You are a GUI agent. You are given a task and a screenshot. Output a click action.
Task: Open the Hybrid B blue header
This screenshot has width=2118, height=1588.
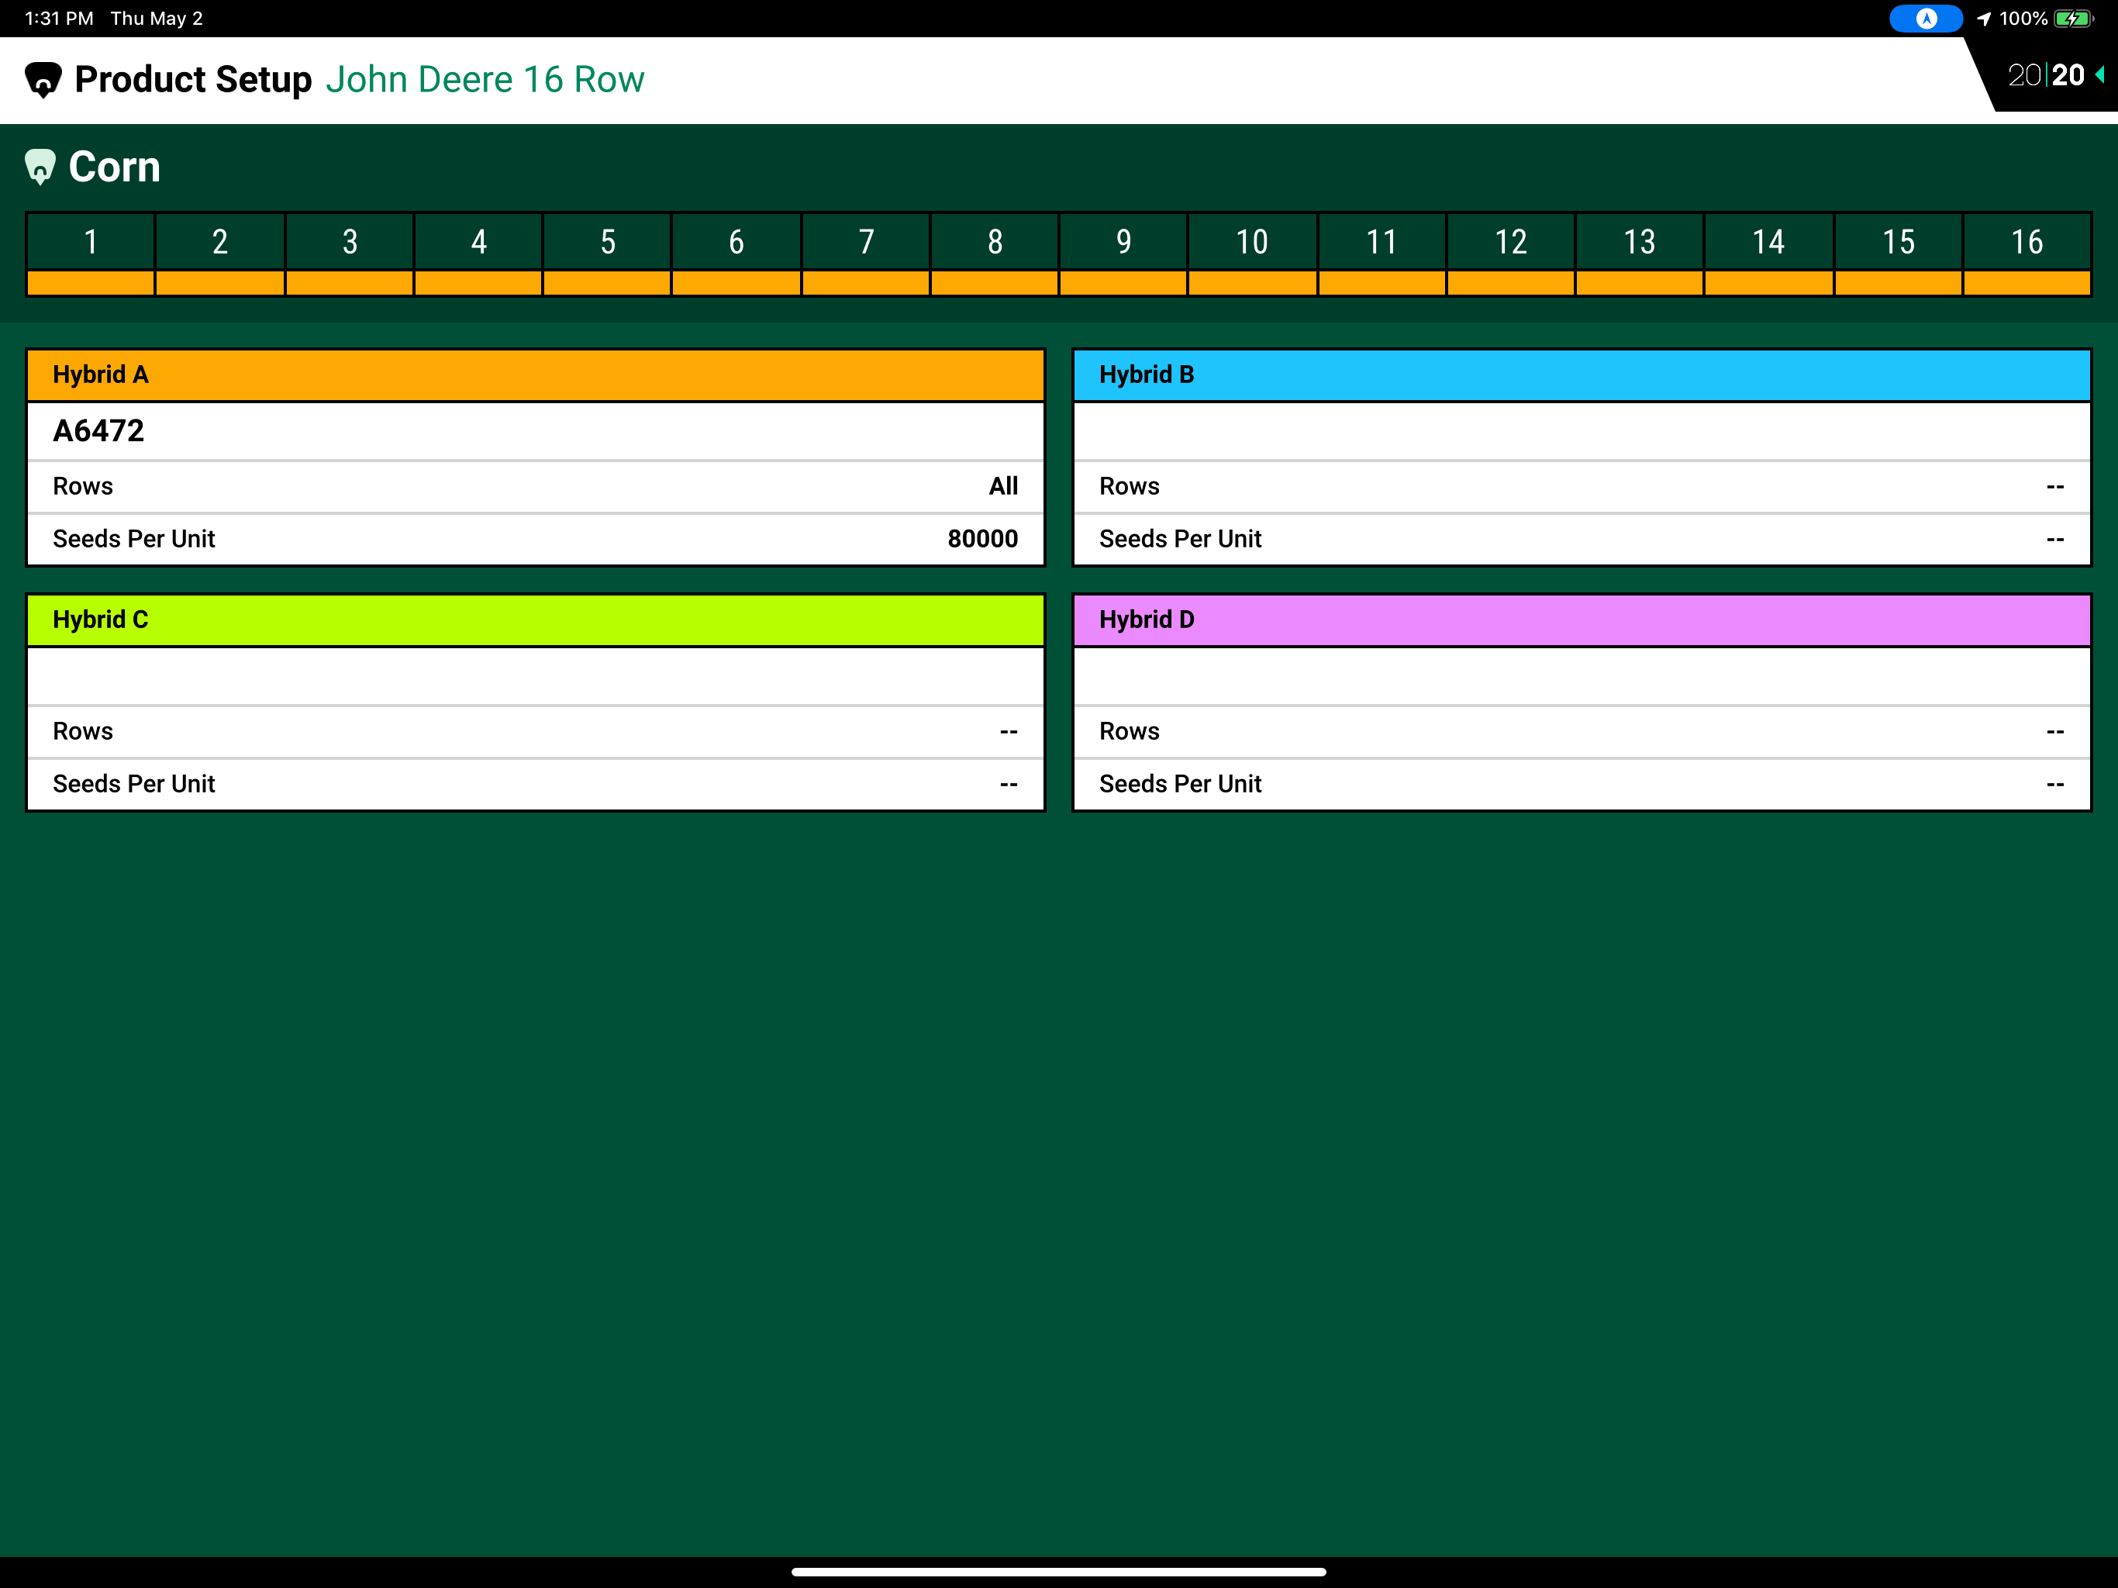click(1582, 375)
